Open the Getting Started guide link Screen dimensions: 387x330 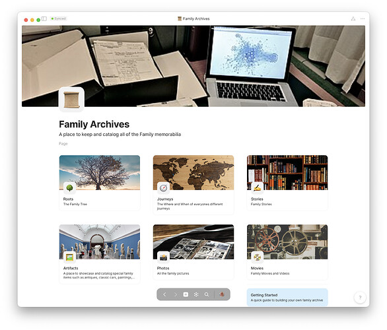(x=287, y=298)
